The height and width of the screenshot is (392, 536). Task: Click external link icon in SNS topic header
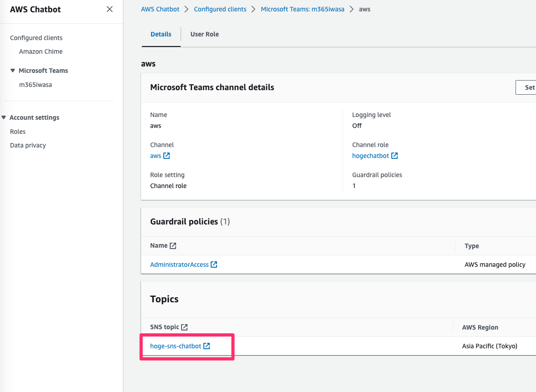pos(184,327)
